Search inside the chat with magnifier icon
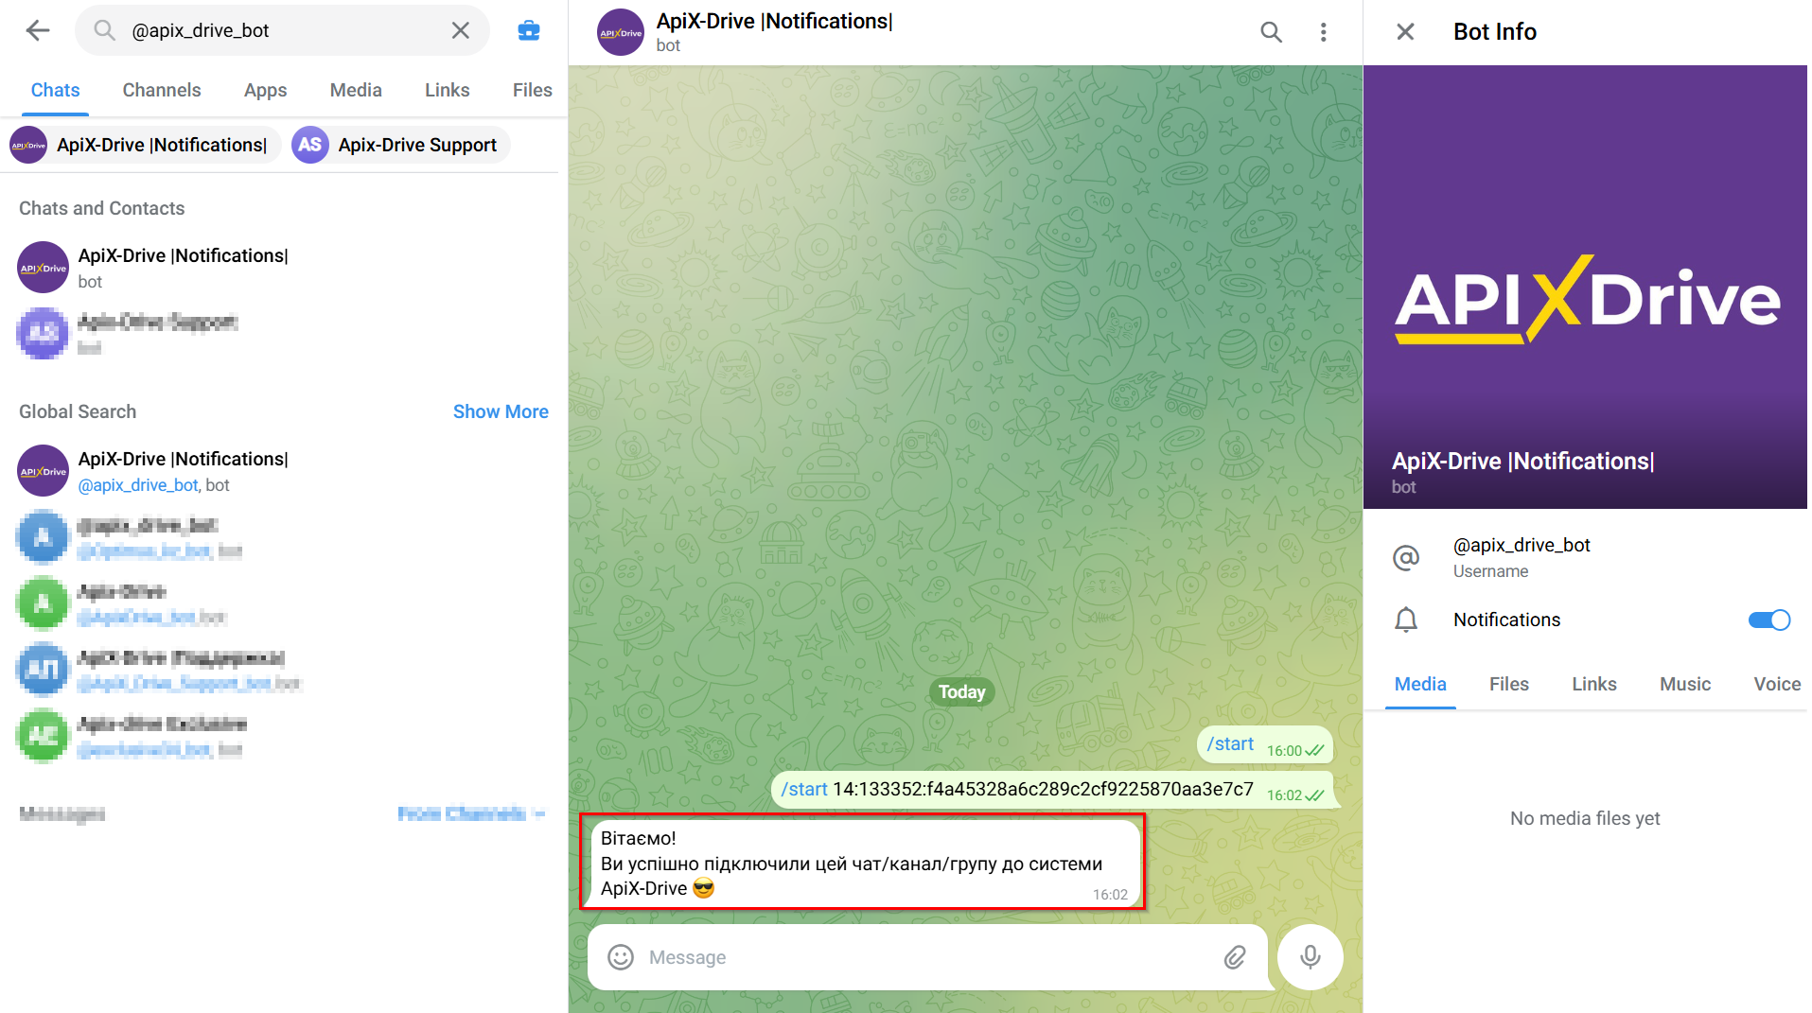The width and height of the screenshot is (1812, 1013). point(1271,32)
